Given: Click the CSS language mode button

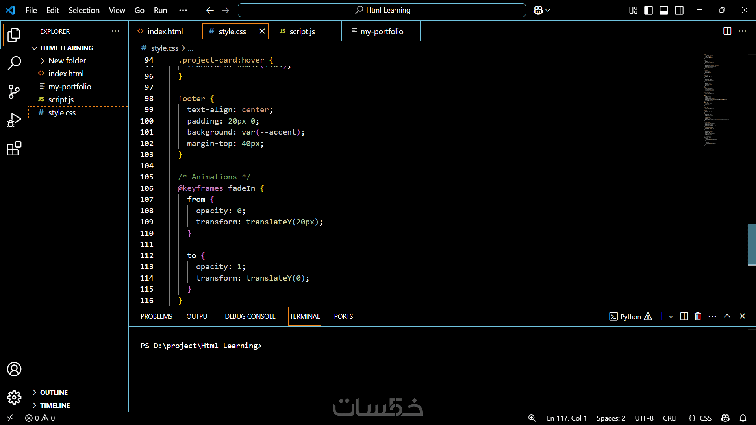Looking at the screenshot, I should [x=705, y=418].
